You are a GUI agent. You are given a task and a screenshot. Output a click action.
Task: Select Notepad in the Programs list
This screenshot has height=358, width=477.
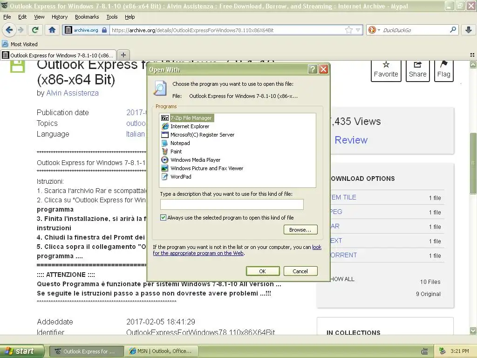click(176, 143)
